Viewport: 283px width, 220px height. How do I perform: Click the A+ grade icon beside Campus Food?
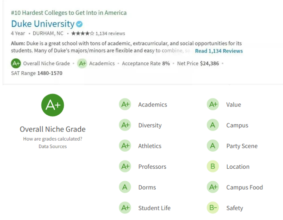[x=213, y=188]
